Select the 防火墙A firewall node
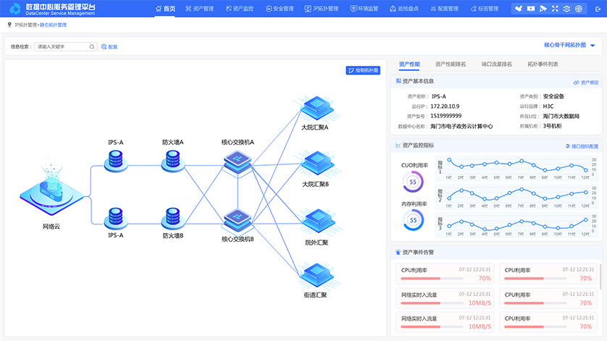This screenshot has width=607, height=341. [172, 161]
